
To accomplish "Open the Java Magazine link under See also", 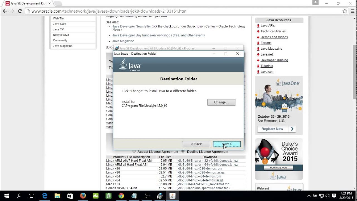I will pos(123,41).
